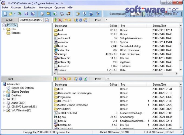
Task: Click the green Refresh icon in local pane
Action: (x=85, y=79)
